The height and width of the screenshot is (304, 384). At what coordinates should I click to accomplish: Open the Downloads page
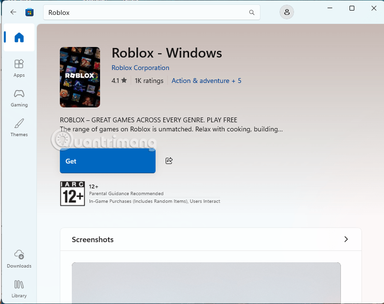point(19,259)
